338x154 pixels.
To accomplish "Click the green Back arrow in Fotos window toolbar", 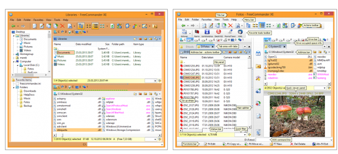I will [183, 25].
